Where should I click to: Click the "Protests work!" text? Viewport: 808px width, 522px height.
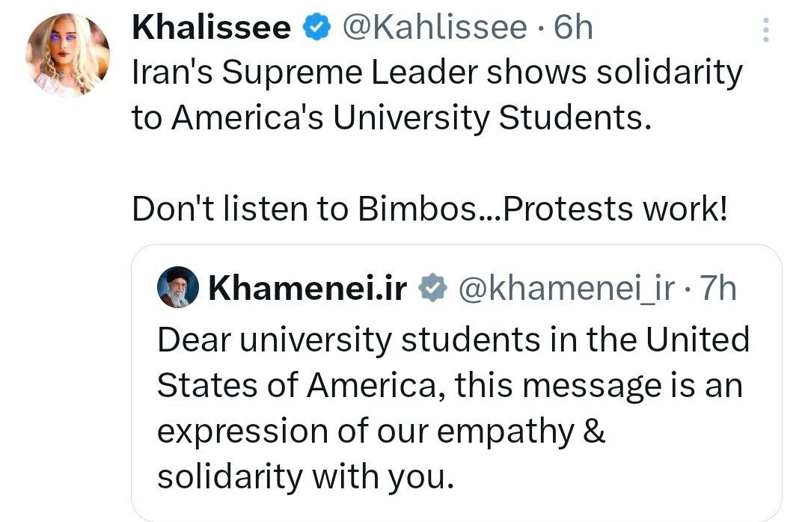click(616, 210)
